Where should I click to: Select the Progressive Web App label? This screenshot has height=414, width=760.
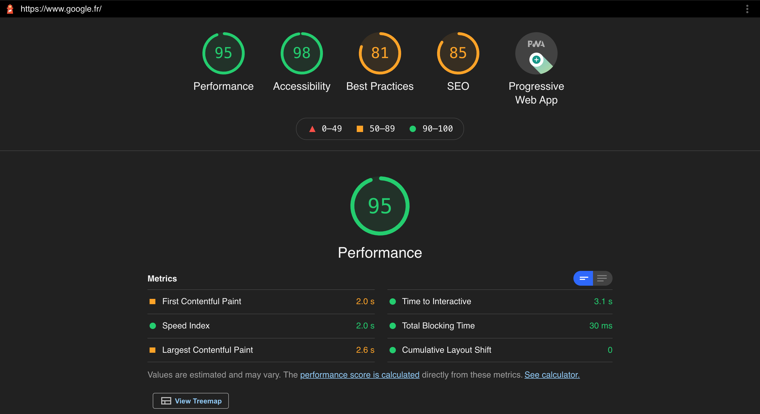coord(536,93)
